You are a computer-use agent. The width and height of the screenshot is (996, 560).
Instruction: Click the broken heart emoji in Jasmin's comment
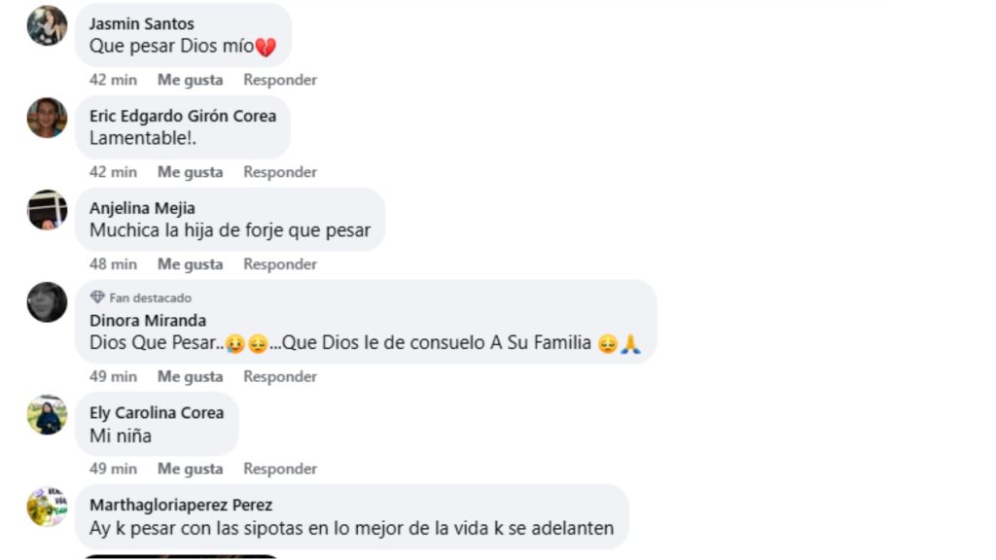coord(267,46)
